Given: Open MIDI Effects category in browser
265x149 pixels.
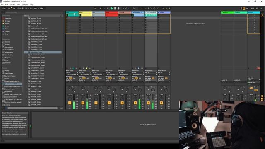Looking at the screenshot, I should click(9, 53).
